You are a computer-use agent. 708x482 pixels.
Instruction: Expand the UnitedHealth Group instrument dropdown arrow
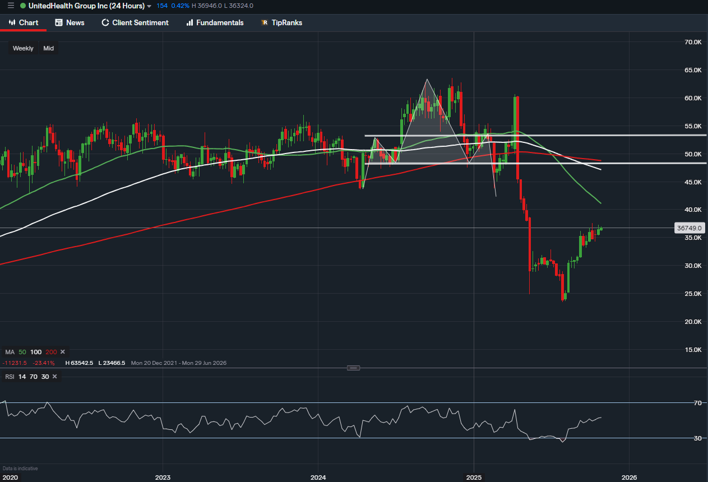click(x=149, y=6)
